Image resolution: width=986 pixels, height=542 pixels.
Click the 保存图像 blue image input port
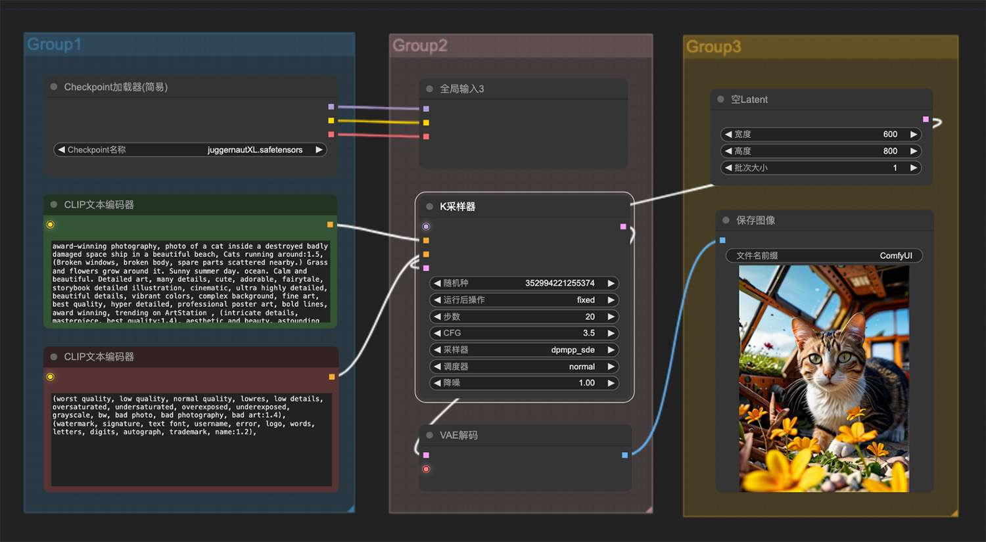point(722,240)
